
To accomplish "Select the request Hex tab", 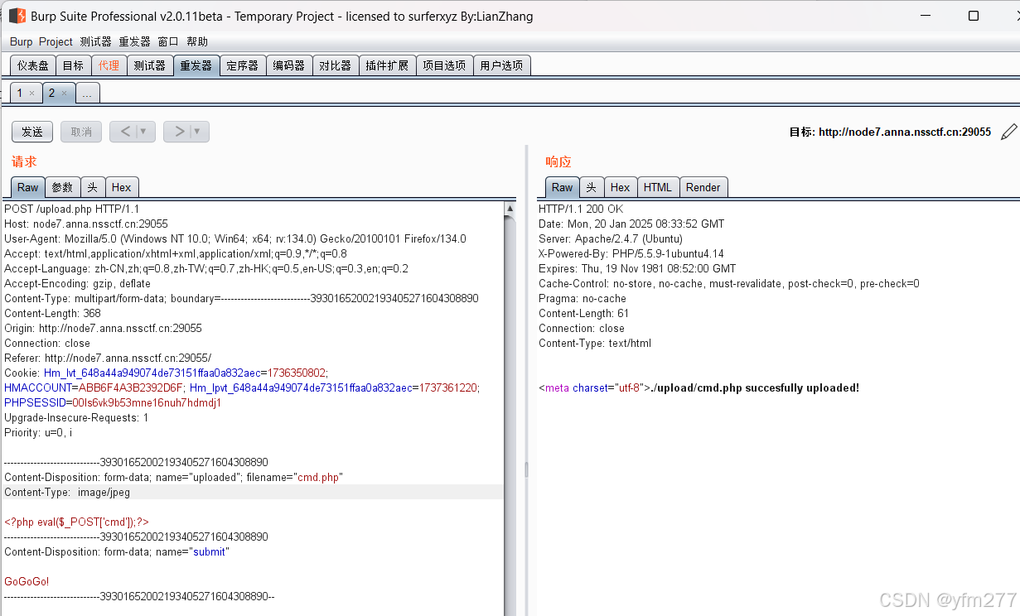I will 122,187.
